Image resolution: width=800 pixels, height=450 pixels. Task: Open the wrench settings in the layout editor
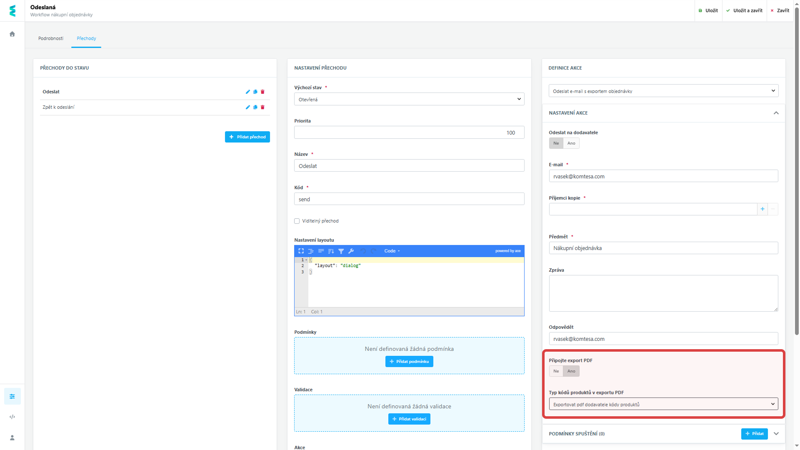point(351,251)
